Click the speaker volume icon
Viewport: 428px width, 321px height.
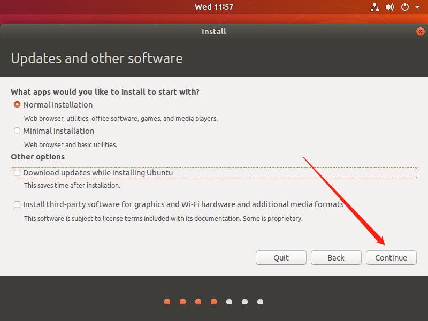click(389, 7)
